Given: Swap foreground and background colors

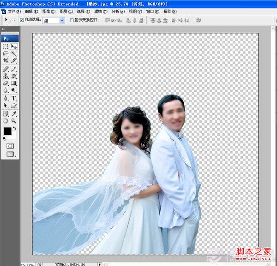Looking at the screenshot, I should coord(15,128).
